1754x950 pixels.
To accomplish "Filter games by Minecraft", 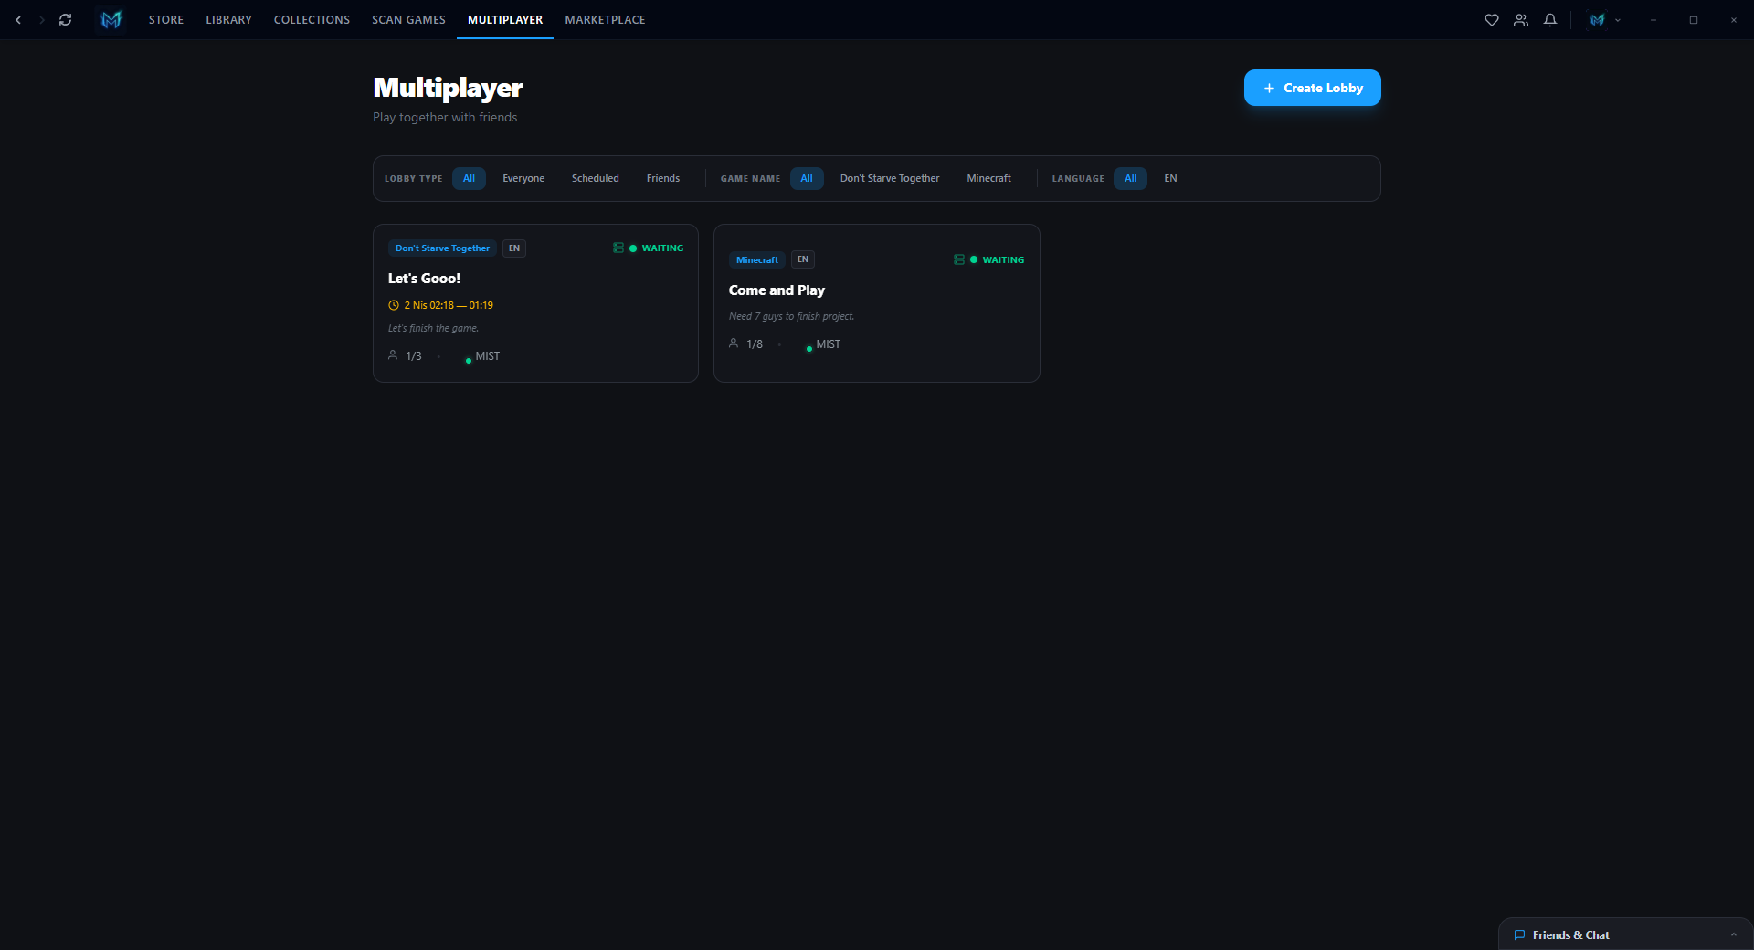I will (989, 178).
